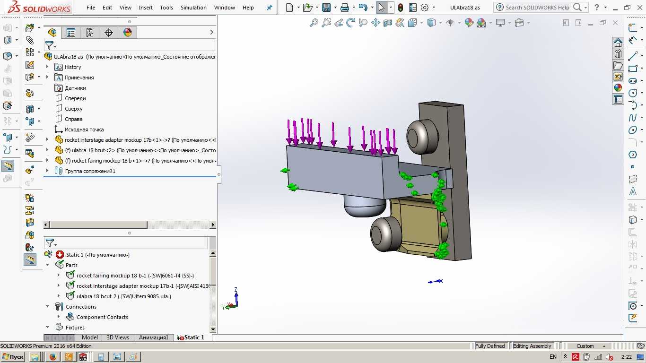Screen dimensions: 646x363
Task: Open the New document dropdown arrow
Action: coord(298,8)
